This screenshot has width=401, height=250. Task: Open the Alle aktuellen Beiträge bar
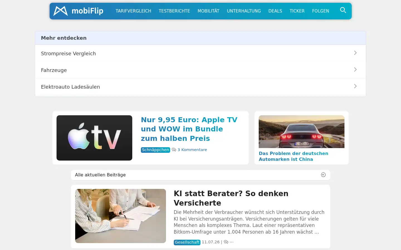click(x=200, y=175)
